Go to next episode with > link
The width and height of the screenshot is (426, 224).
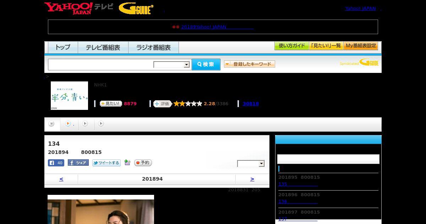pyautogui.click(x=252, y=179)
